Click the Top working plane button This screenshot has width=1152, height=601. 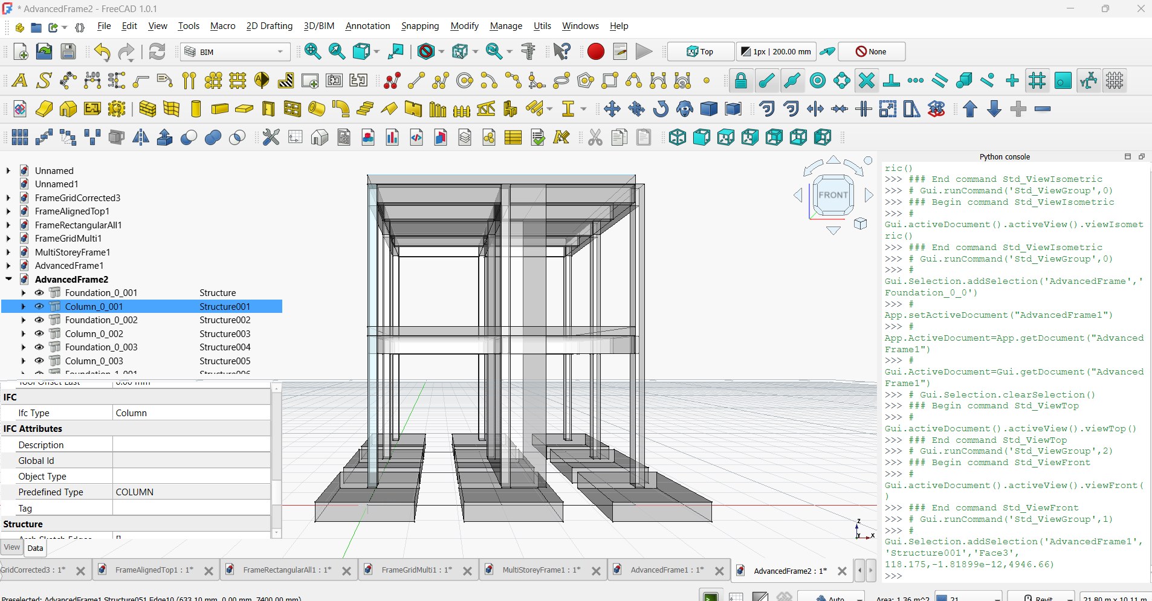tap(701, 52)
